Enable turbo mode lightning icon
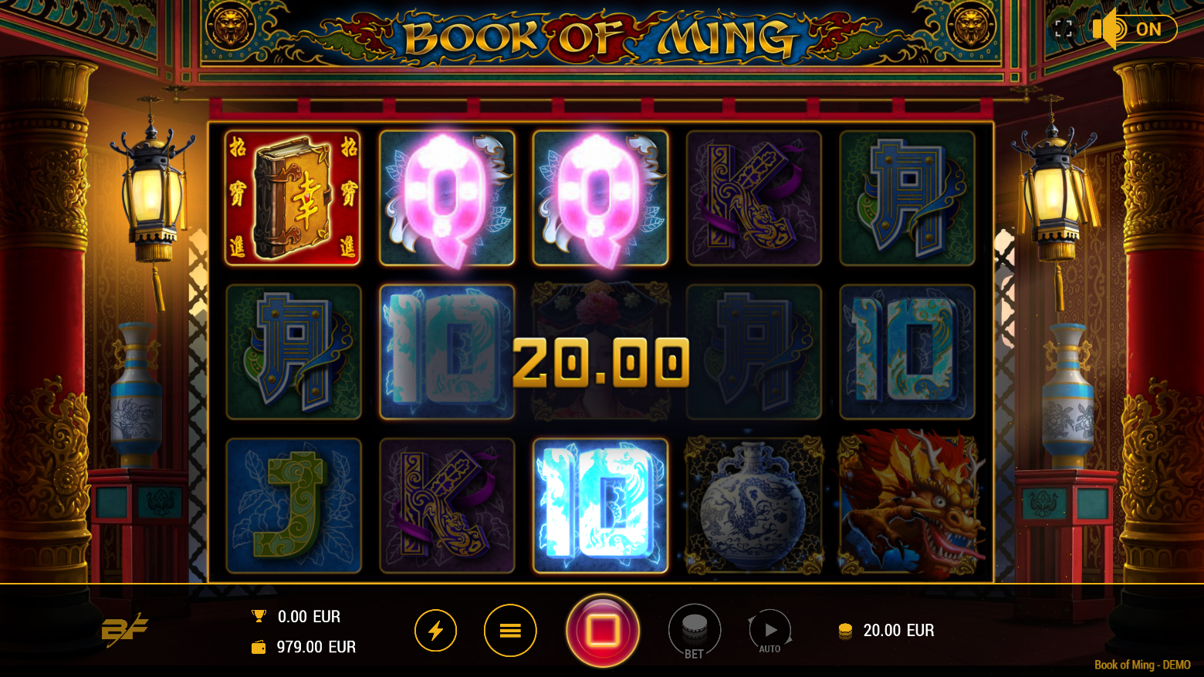This screenshot has width=1204, height=677. coord(436,631)
